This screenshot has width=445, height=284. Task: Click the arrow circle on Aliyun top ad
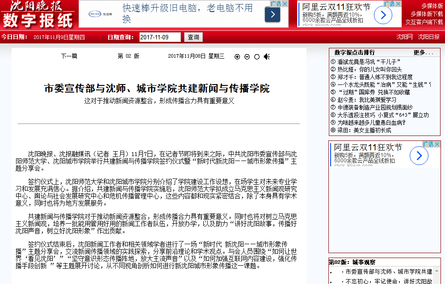click(x=383, y=15)
